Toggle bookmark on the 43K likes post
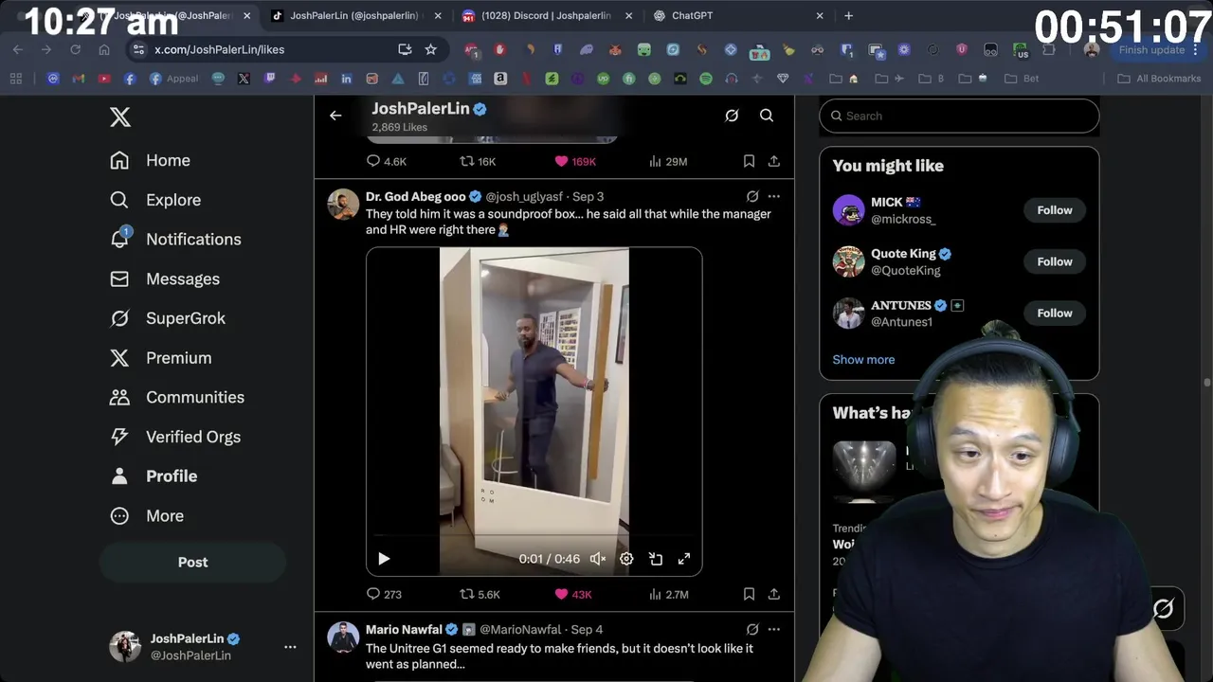Image resolution: width=1213 pixels, height=682 pixels. click(x=749, y=594)
